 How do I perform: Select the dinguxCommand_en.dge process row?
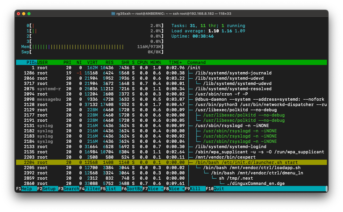click(171, 183)
